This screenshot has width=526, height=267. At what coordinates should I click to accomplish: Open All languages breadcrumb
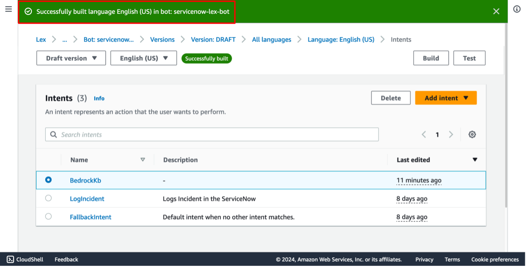pyautogui.click(x=271, y=39)
